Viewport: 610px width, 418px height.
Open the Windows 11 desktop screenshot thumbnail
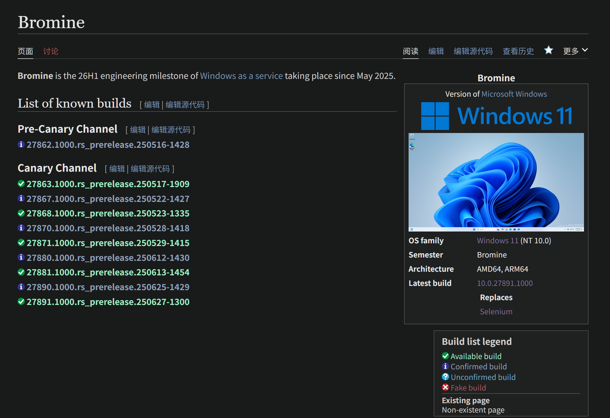[496, 182]
